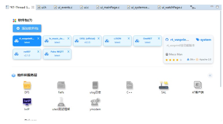Switch to the ui_mainPage.c tab
Viewport: 223px width, 124px height.
[x=108, y=7]
